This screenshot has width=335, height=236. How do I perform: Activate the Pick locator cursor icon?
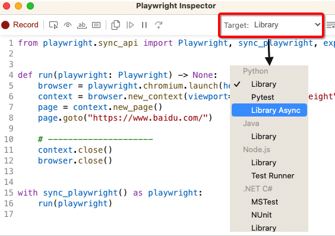coord(53,25)
